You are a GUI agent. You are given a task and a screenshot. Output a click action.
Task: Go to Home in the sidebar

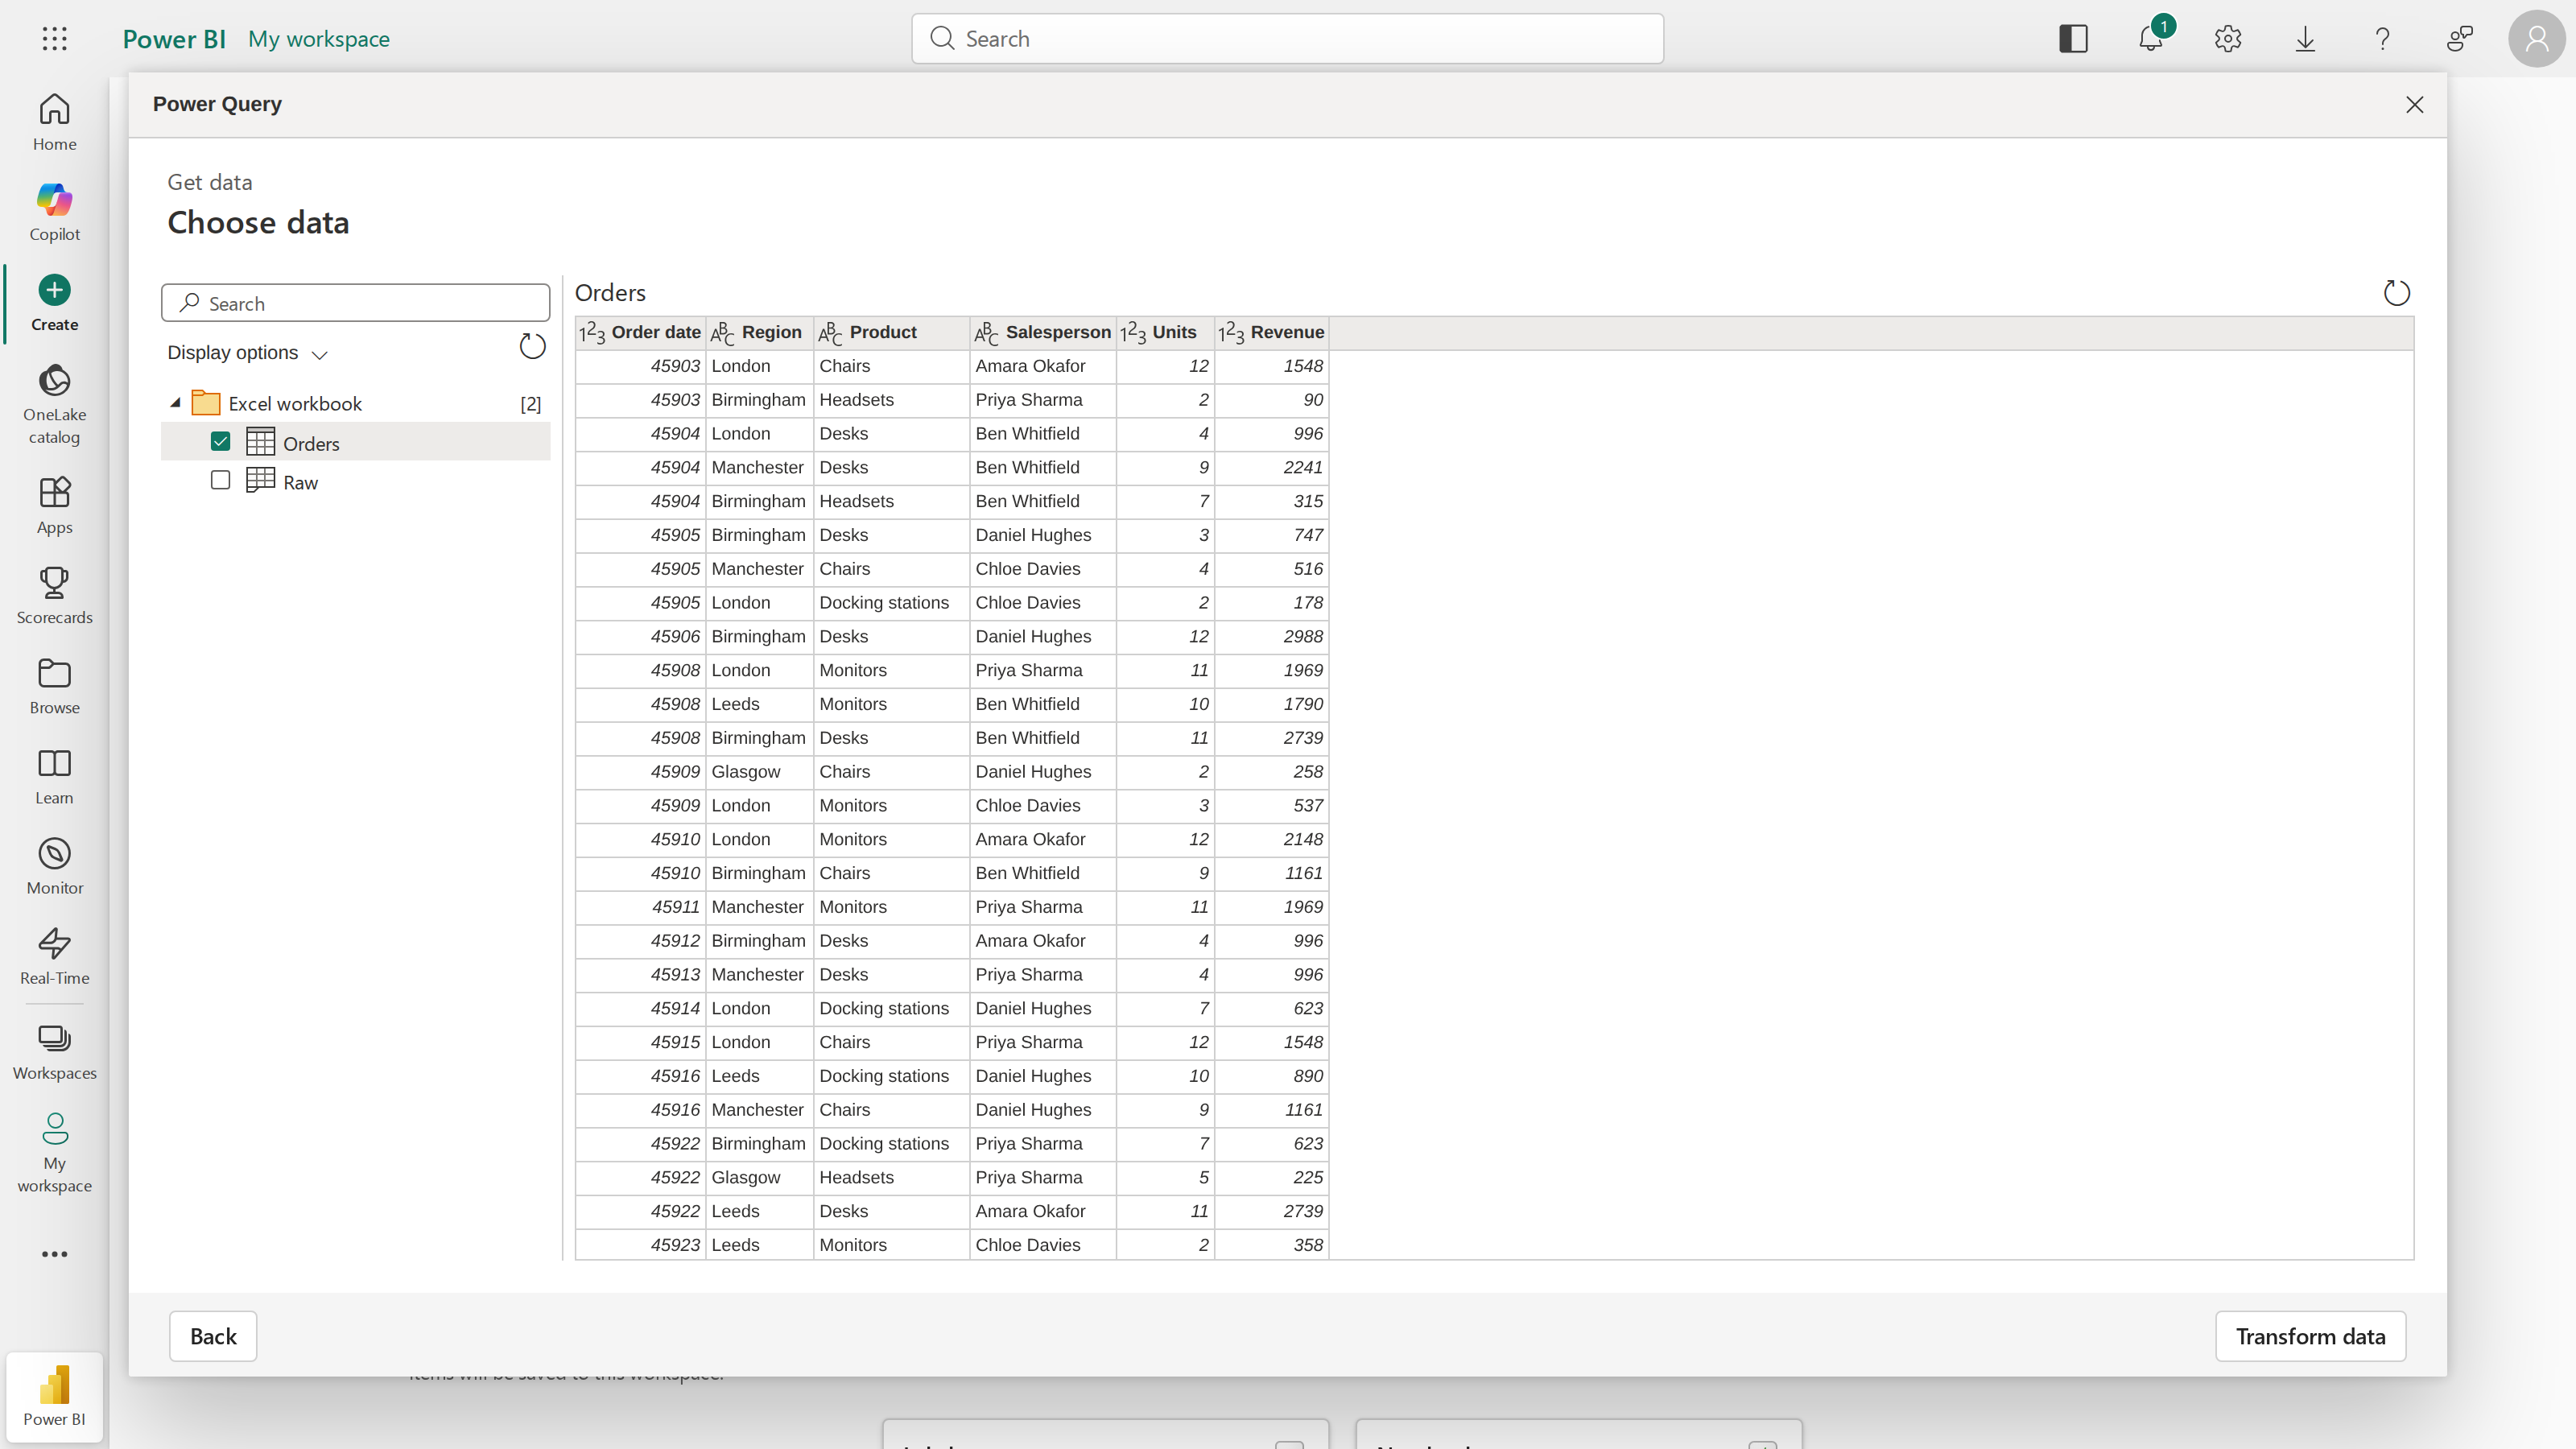tap(54, 122)
